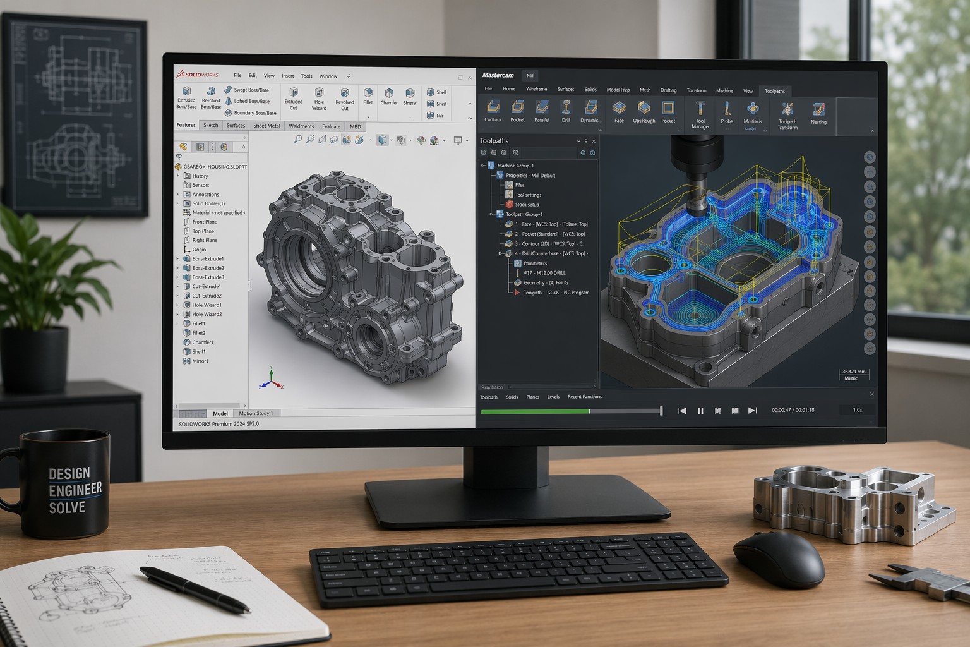Open the Model Prep tab in Mastercam

[618, 90]
